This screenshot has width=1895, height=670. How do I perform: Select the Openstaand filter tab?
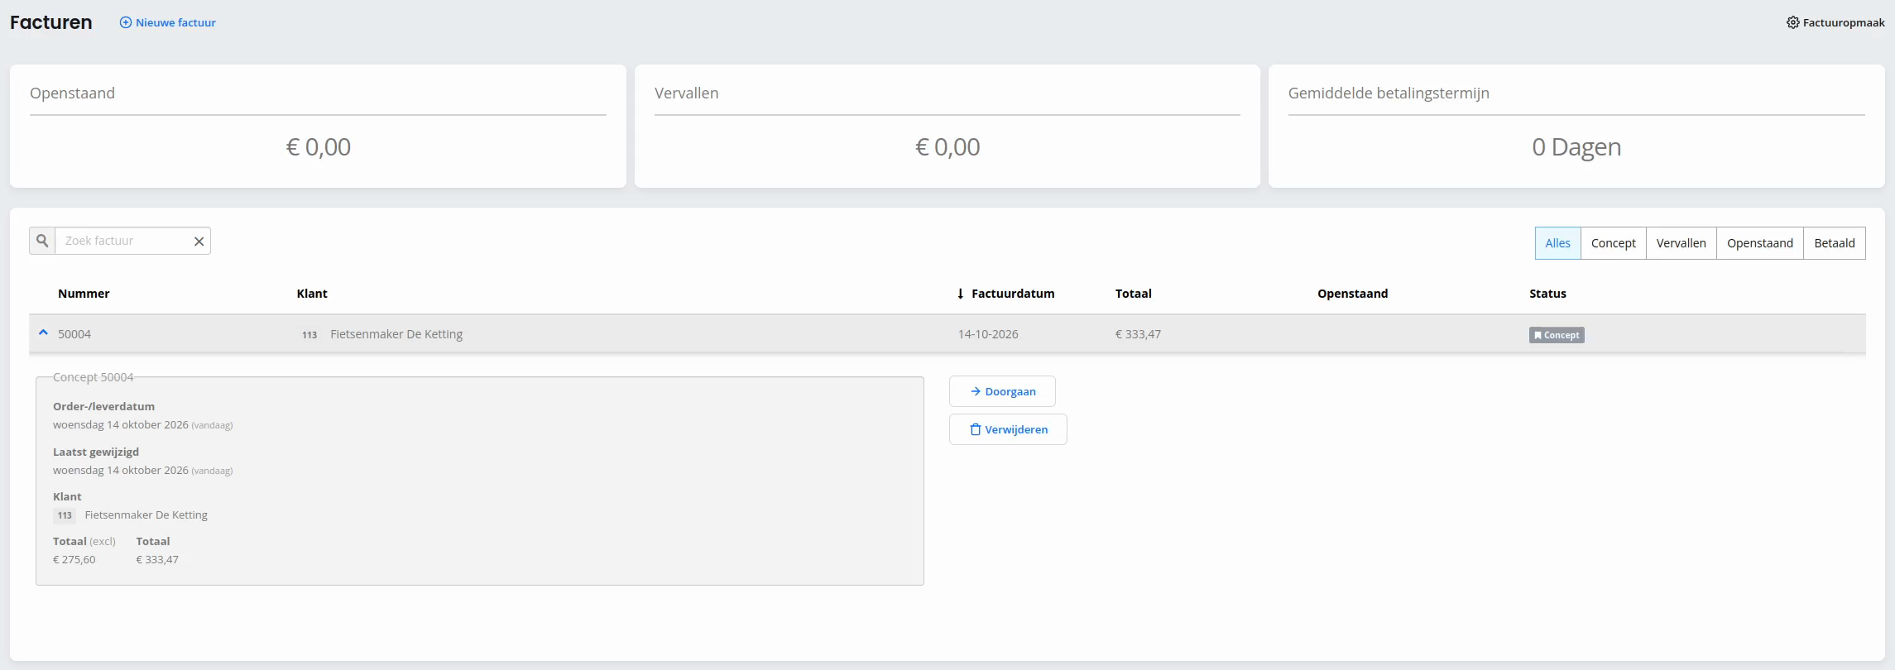[1760, 243]
